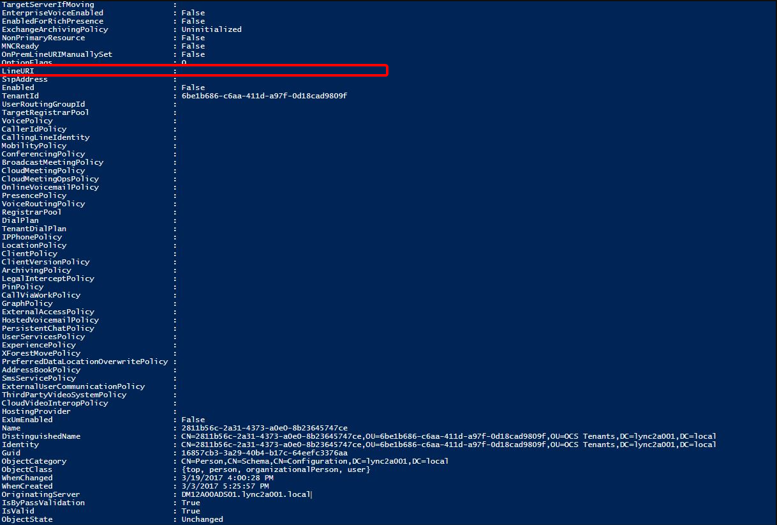Select the TenantId property label
Viewport: 777px width, 525px height.
pyautogui.click(x=20, y=96)
